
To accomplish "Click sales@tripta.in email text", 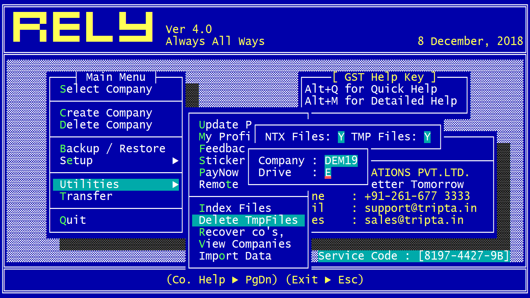I will coord(414,220).
